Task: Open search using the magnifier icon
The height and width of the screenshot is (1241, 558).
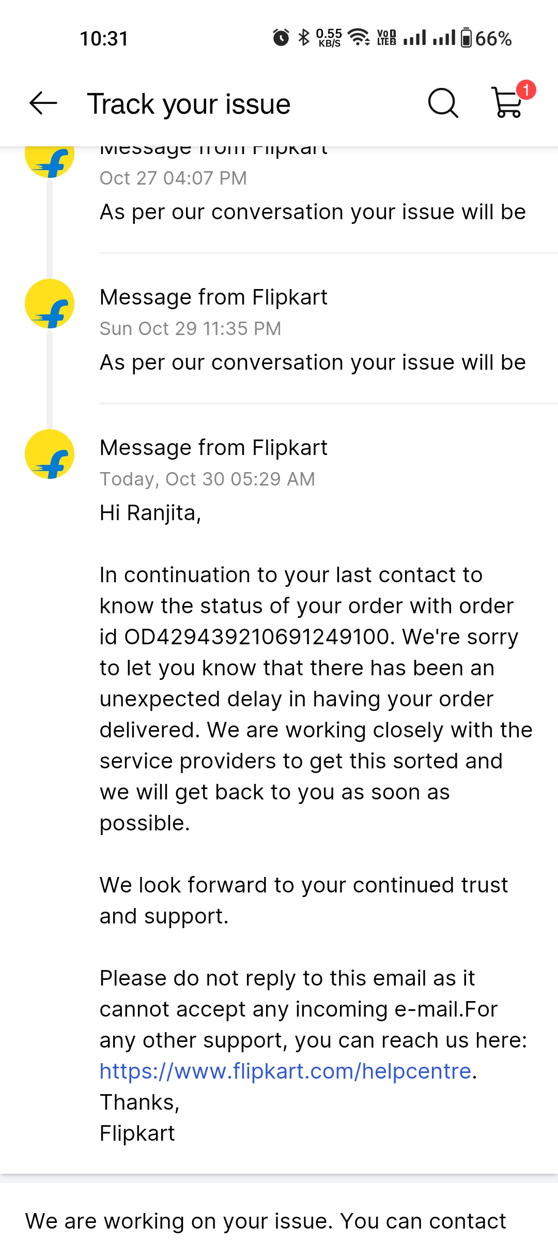Action: 443,103
